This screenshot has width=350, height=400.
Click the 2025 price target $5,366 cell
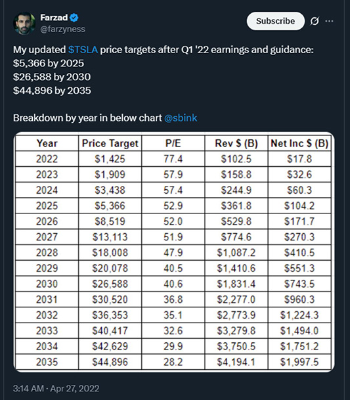click(110, 206)
